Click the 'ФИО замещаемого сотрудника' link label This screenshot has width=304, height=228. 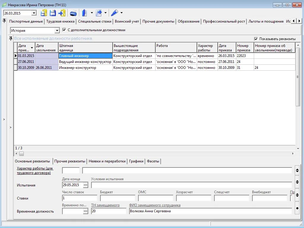pos(155,205)
